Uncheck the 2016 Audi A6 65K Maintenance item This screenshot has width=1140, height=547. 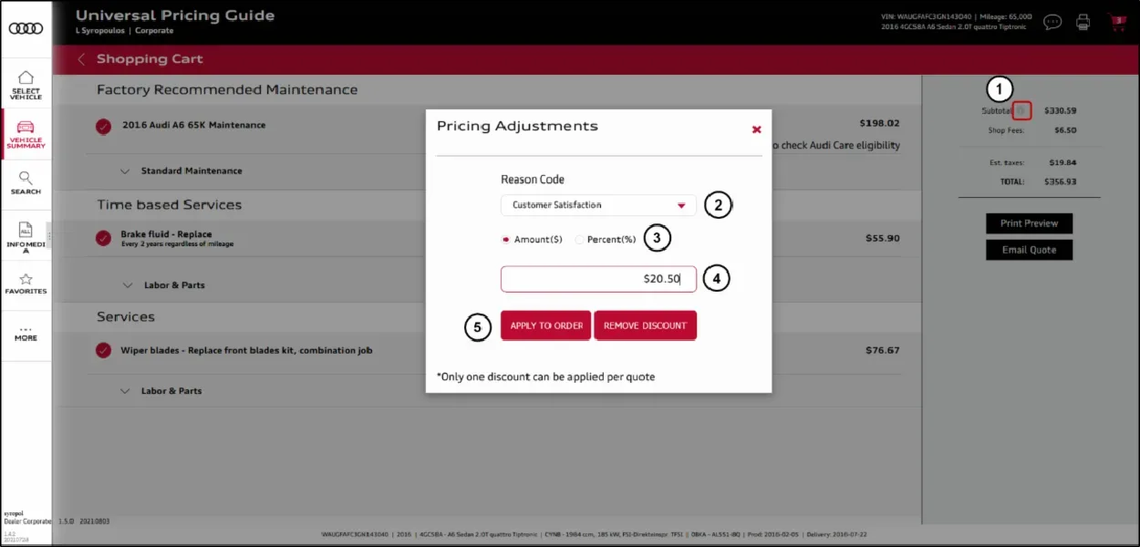(x=104, y=126)
